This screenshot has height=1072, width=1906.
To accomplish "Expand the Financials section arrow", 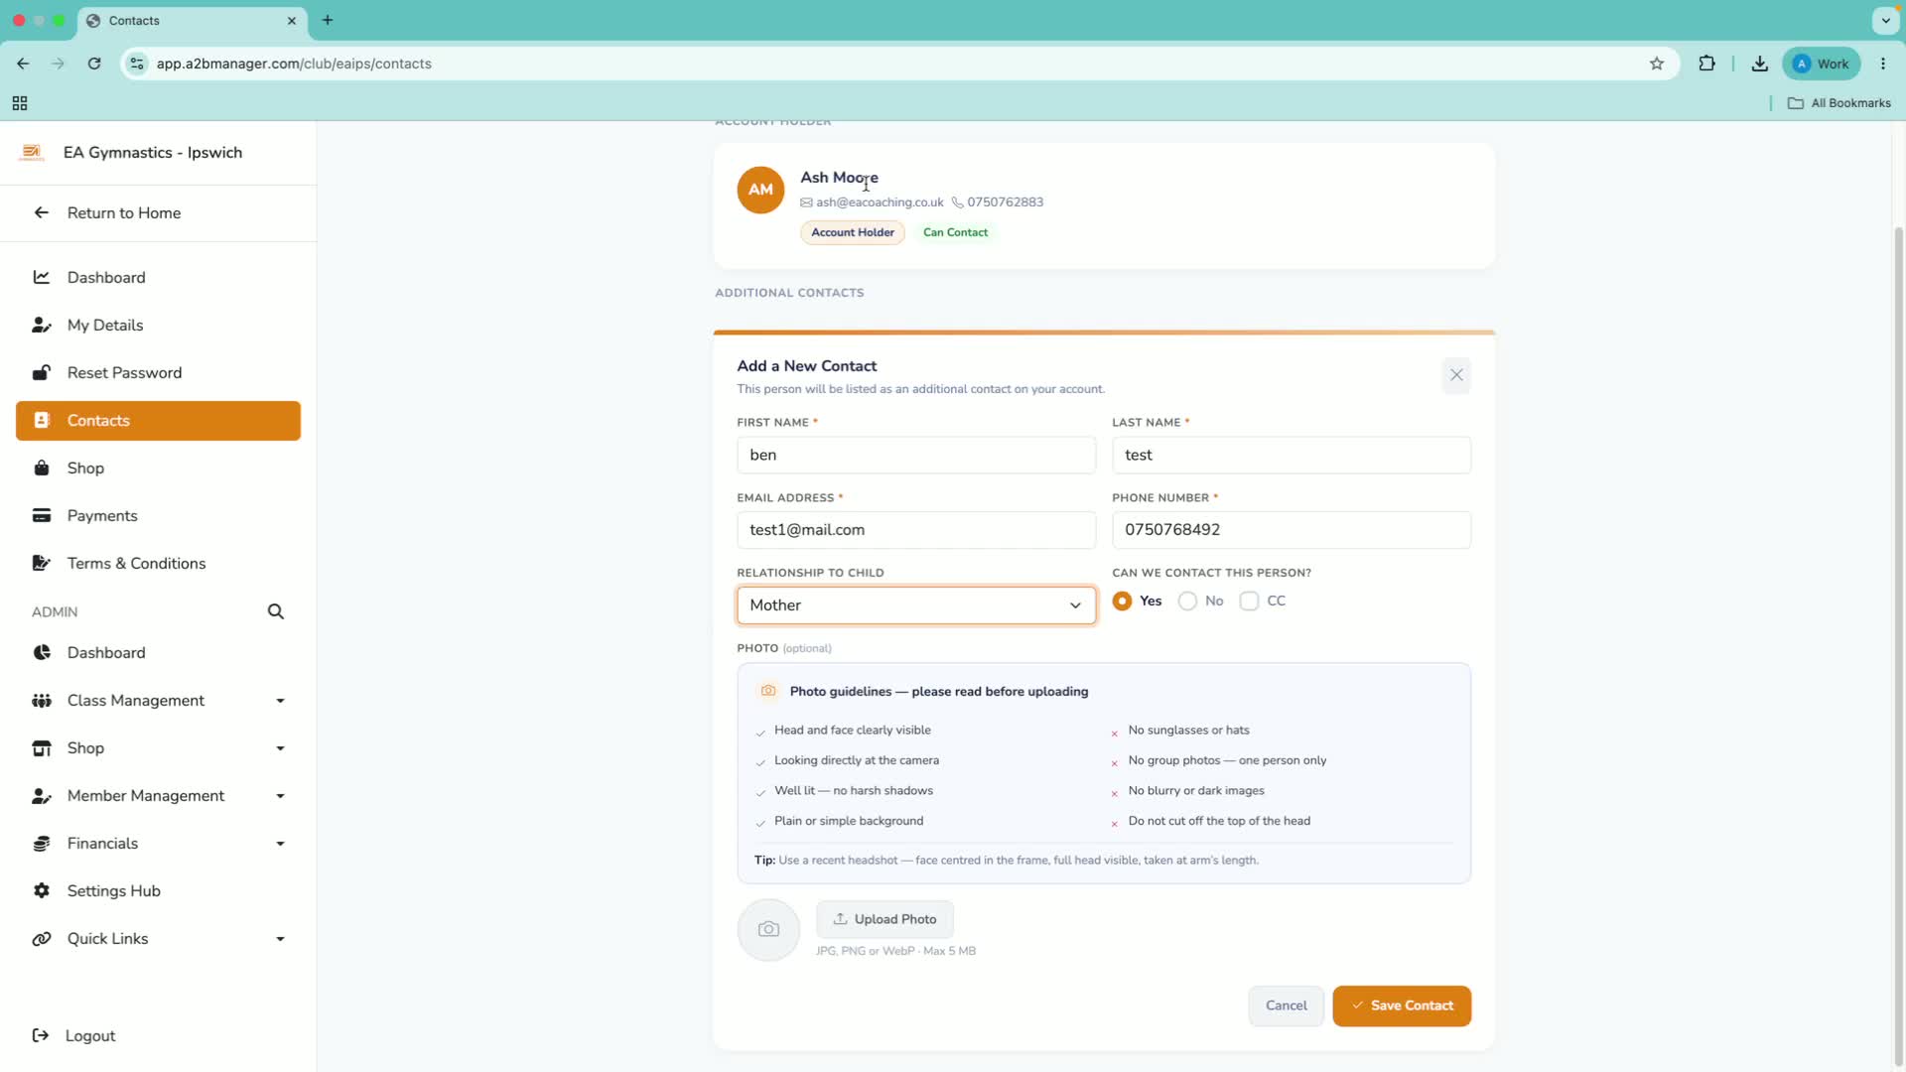I will (280, 844).
